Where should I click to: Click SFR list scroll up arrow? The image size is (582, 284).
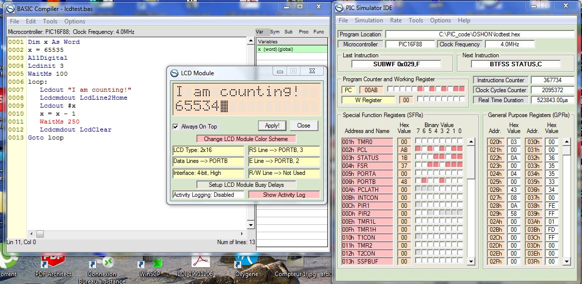click(x=471, y=142)
